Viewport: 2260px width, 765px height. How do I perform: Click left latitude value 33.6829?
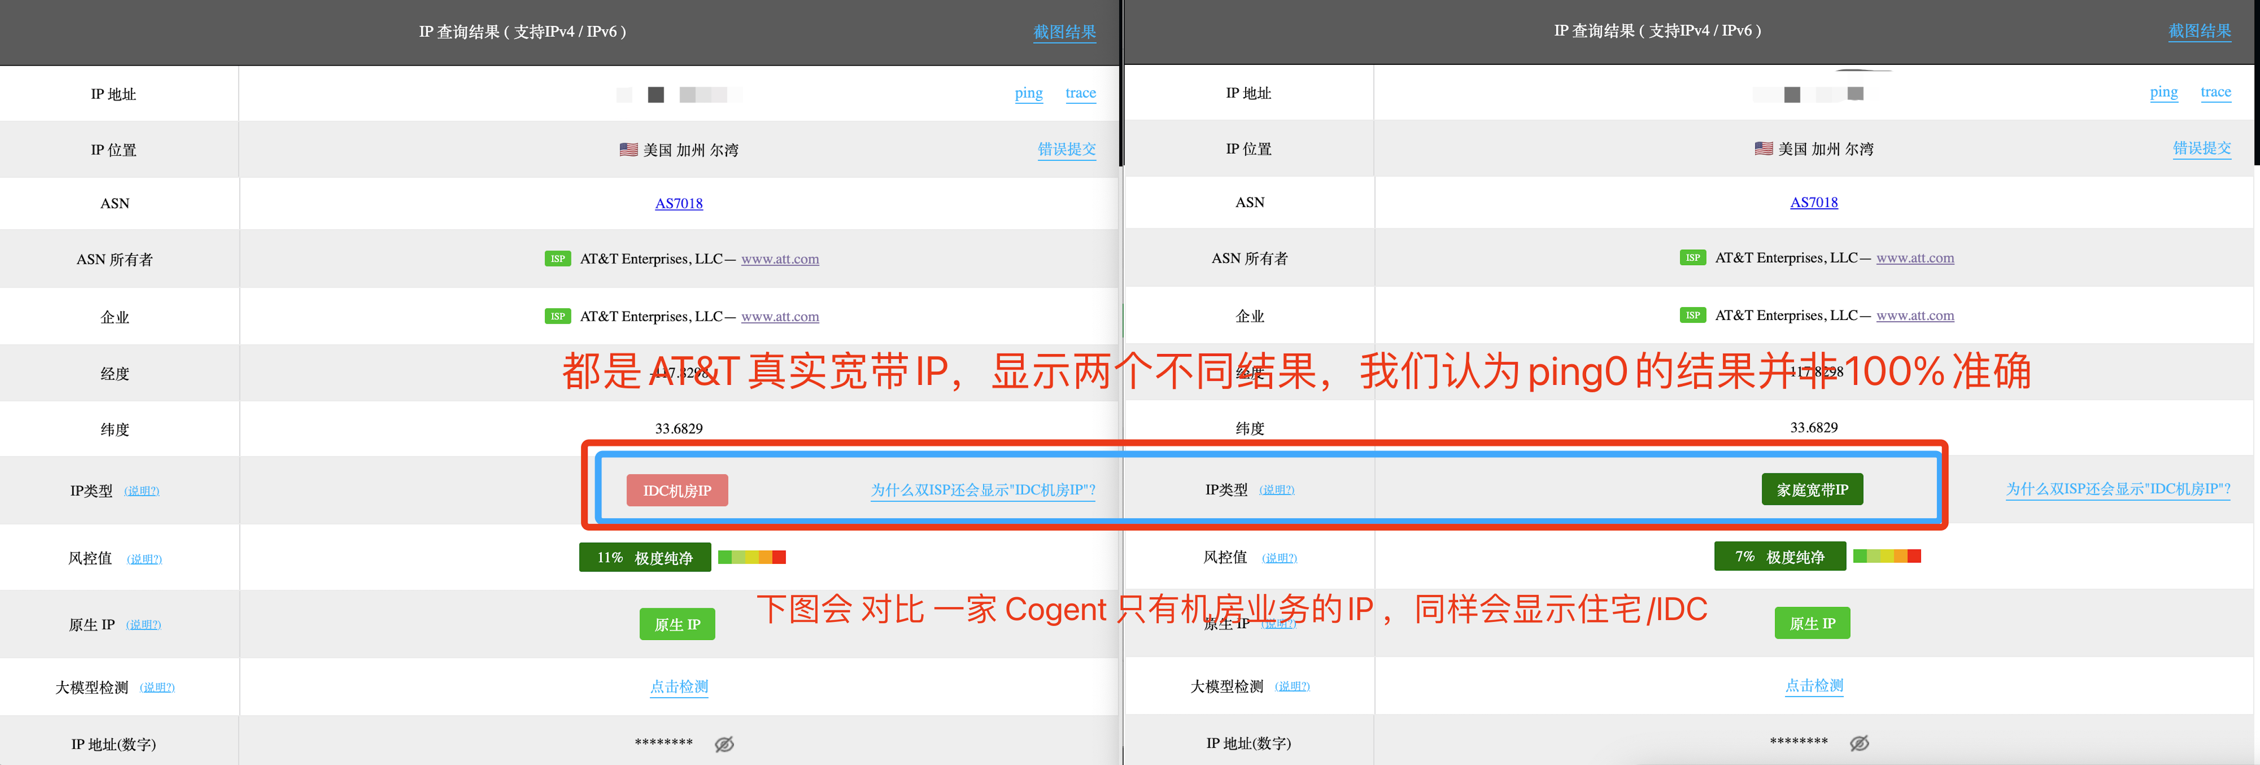click(x=679, y=429)
